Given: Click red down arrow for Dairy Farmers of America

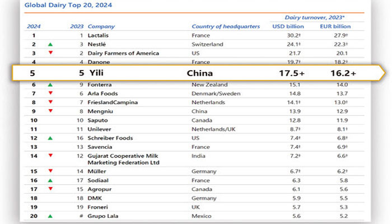Looking at the screenshot, I should click(51, 53).
